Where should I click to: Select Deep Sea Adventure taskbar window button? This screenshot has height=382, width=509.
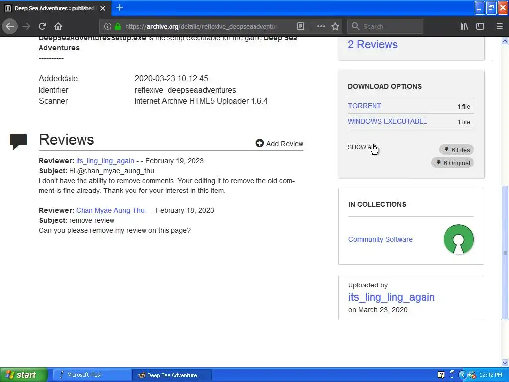tap(172, 375)
